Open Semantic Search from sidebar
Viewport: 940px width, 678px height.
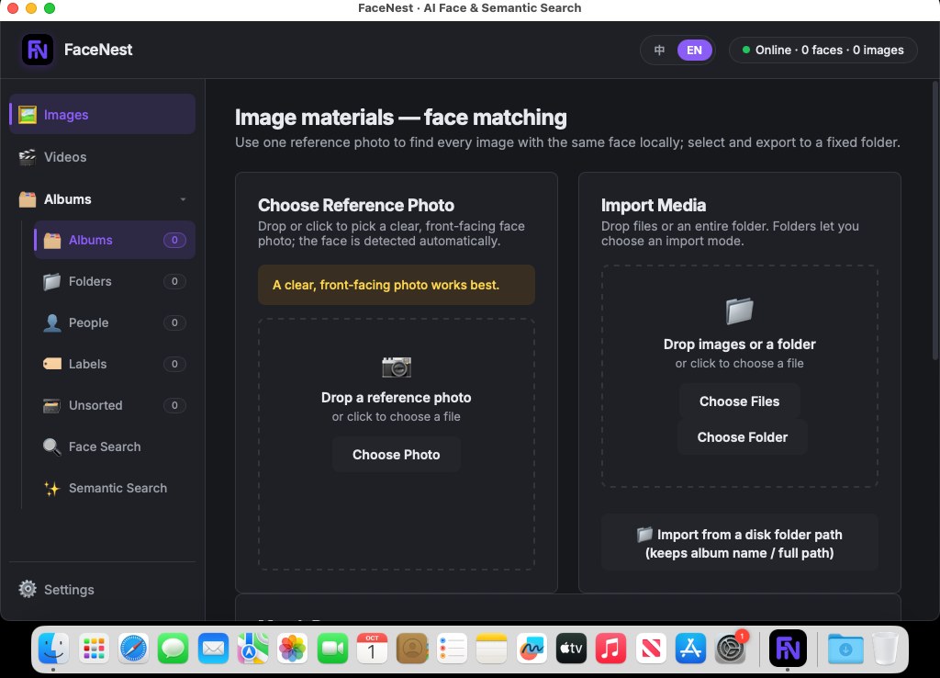pyautogui.click(x=115, y=489)
